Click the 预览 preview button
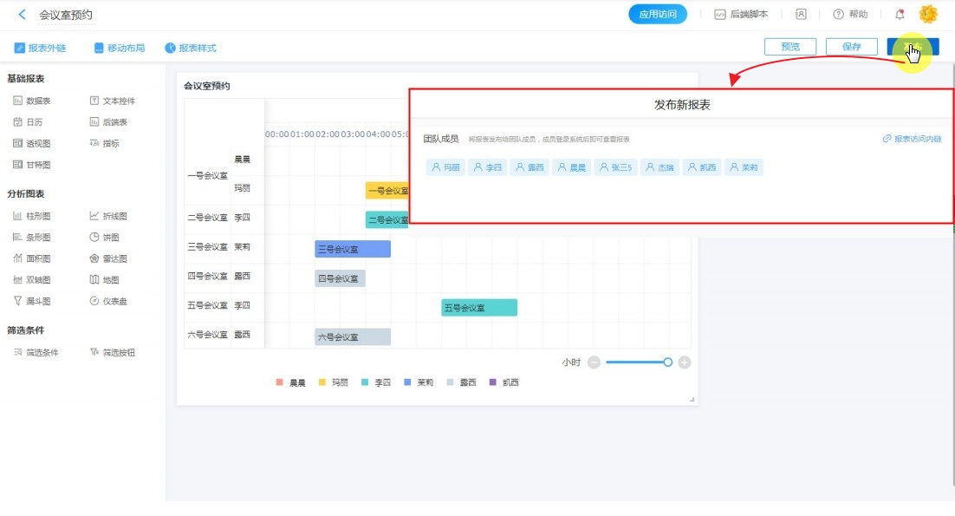The height and width of the screenshot is (516, 955). (790, 47)
